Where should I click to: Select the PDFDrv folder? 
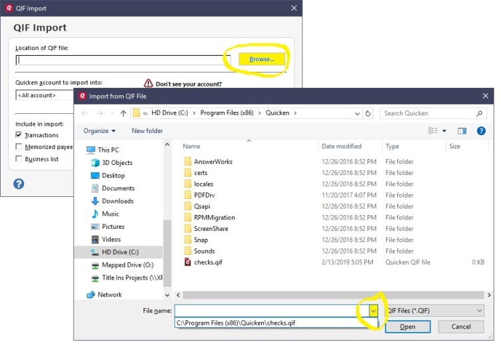[204, 195]
